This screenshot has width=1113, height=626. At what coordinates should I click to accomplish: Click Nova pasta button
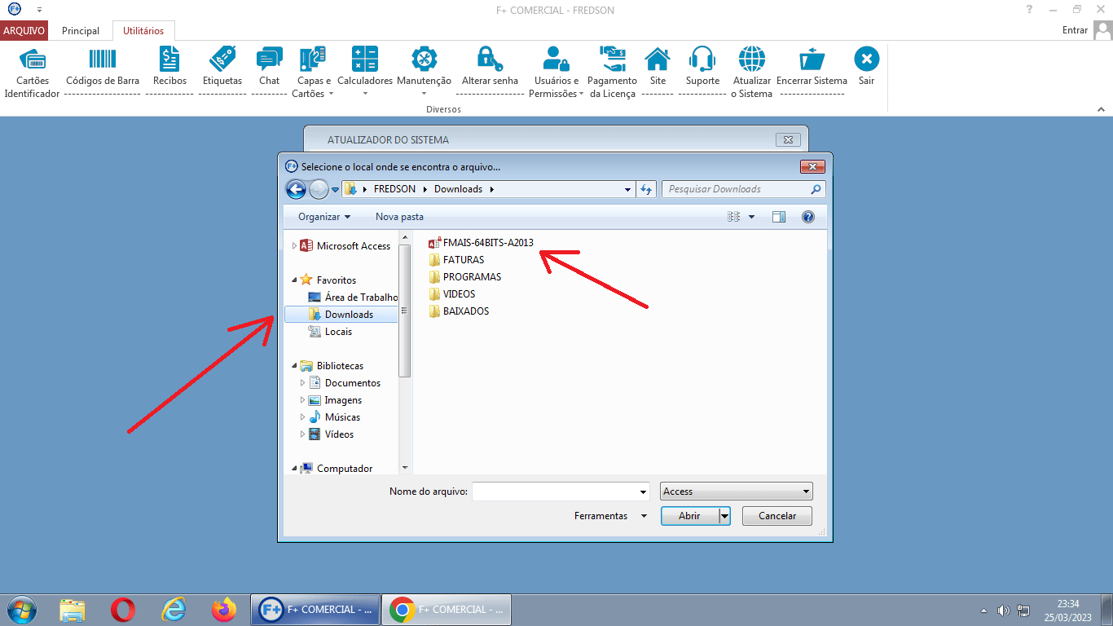[x=399, y=217]
